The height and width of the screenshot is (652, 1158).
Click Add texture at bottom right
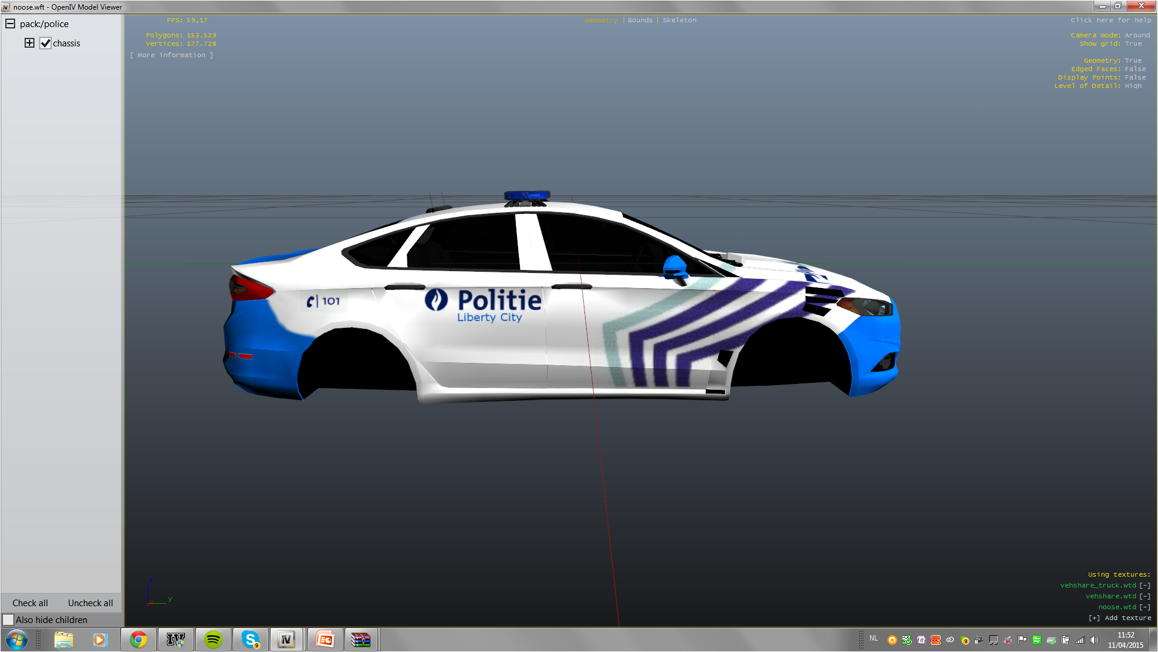1119,618
